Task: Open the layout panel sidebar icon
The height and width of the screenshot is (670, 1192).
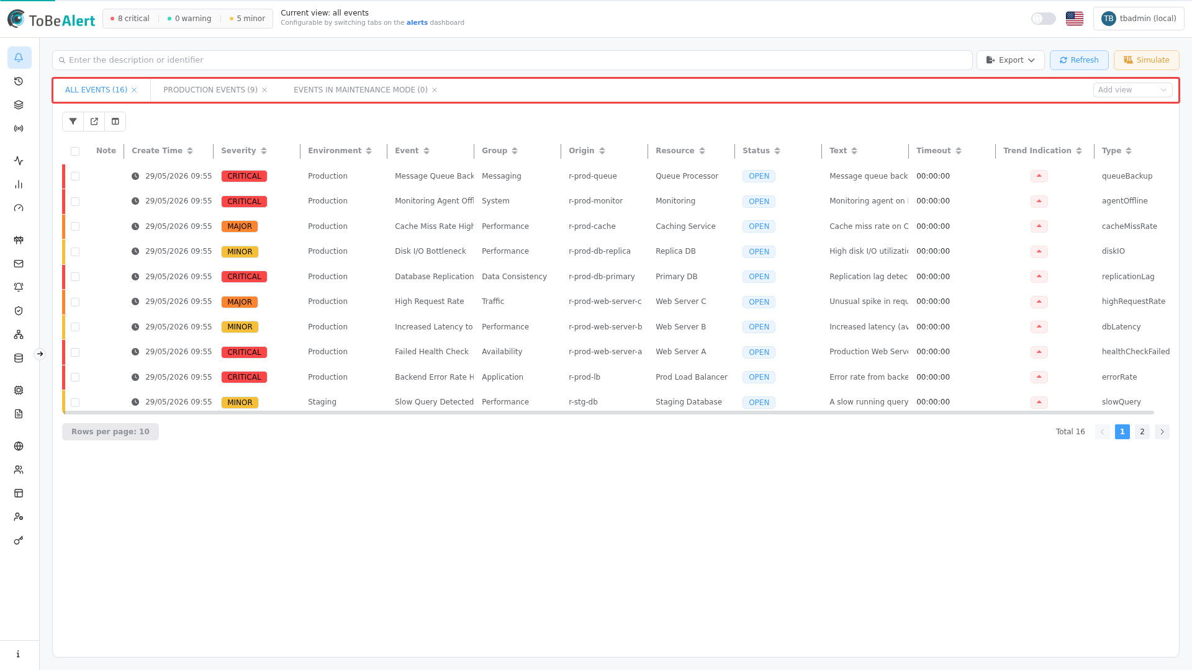Action: point(19,493)
